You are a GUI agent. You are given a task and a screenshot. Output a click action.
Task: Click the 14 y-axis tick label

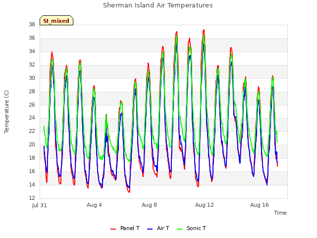pos(32,184)
